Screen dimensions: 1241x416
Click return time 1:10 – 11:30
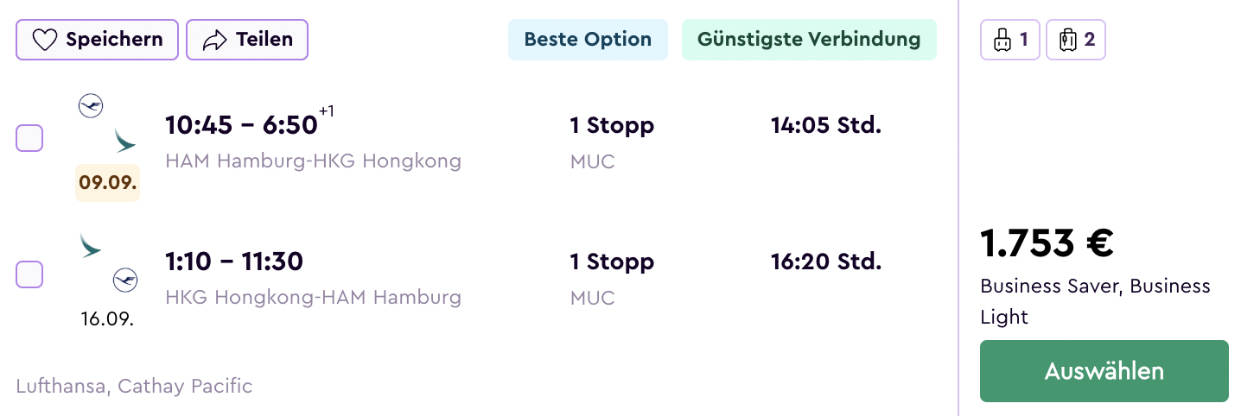coord(234,262)
